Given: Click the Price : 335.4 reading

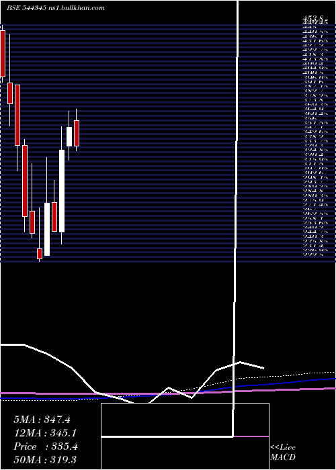Looking at the screenshot, I should [x=46, y=446].
